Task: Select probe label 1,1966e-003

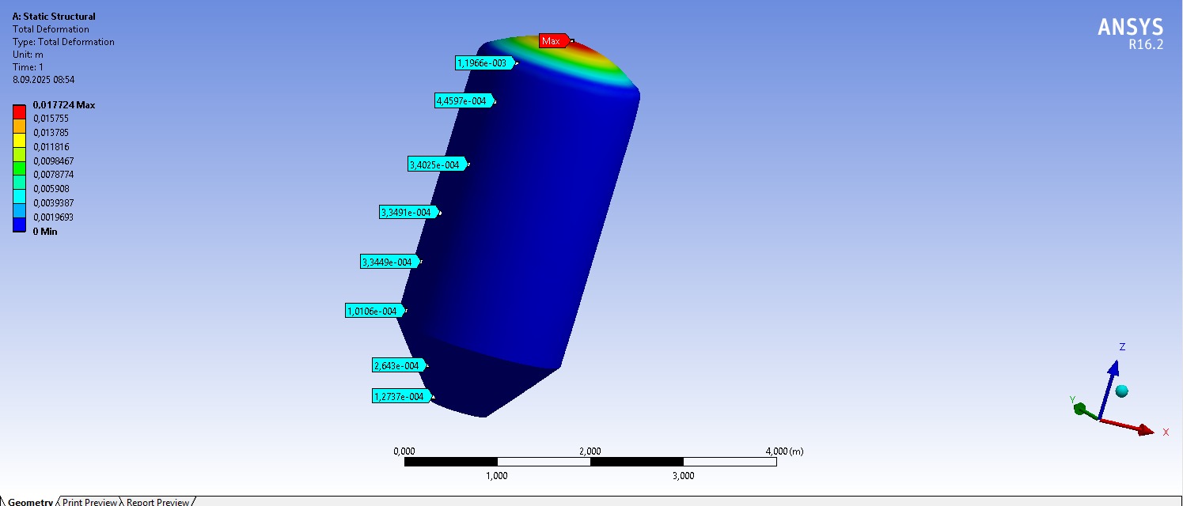Action: pos(483,63)
